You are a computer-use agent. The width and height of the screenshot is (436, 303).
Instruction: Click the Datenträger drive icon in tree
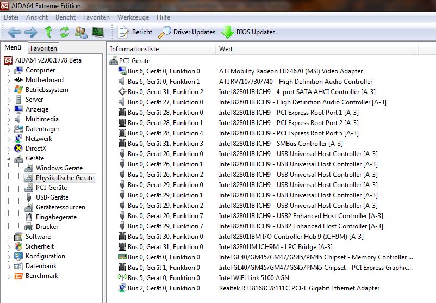(18, 129)
